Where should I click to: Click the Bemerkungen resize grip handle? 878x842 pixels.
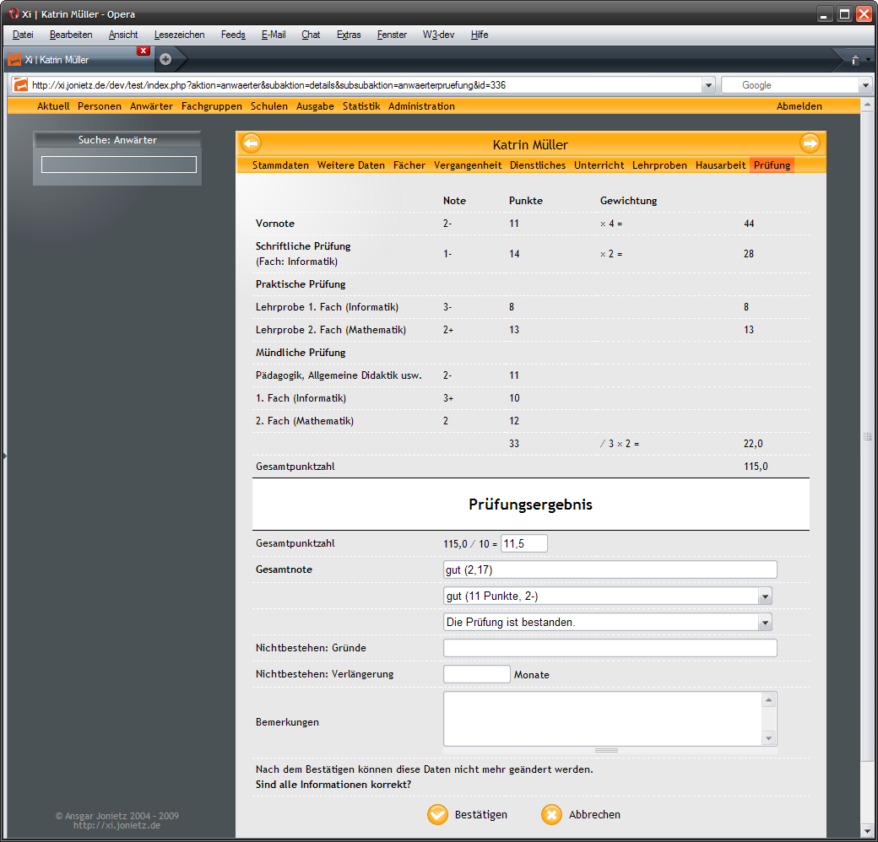click(606, 750)
